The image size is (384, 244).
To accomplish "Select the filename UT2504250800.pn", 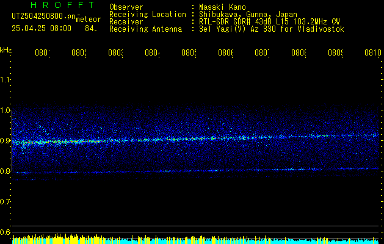I will pos(43,16).
